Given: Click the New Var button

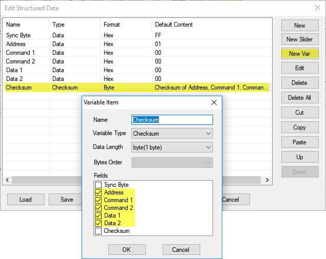Looking at the screenshot, I should point(300,54).
